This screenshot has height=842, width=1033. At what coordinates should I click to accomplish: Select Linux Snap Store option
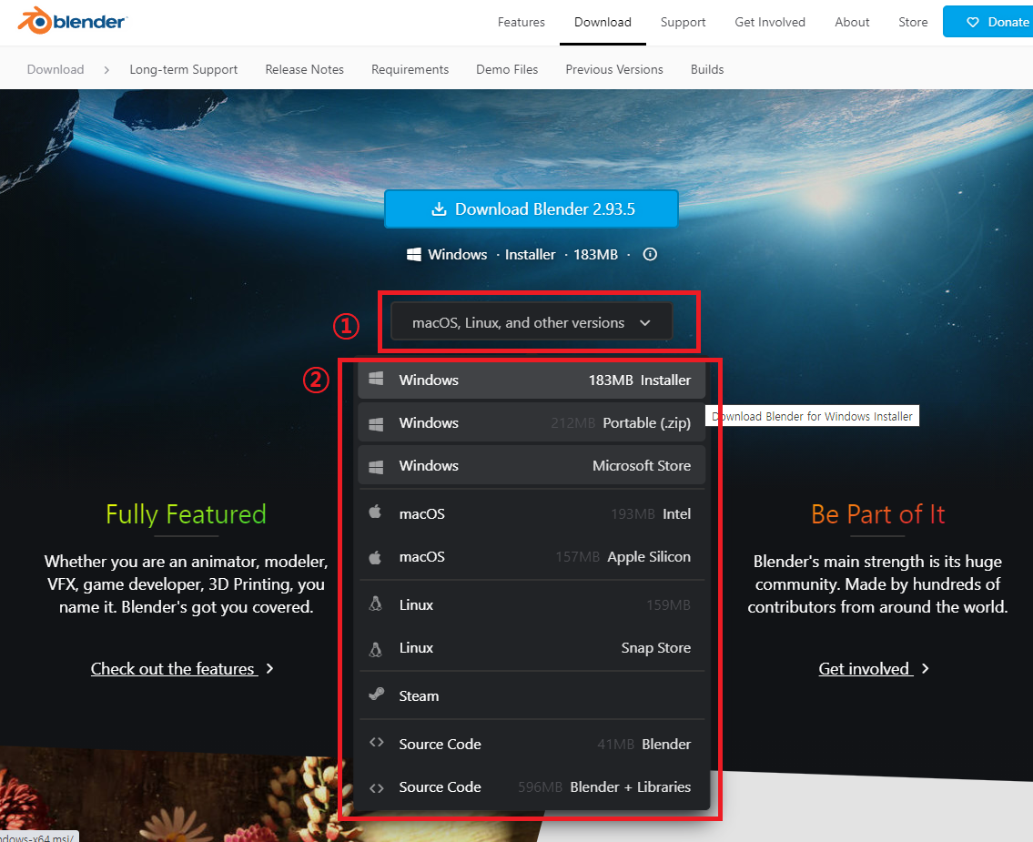(x=531, y=648)
